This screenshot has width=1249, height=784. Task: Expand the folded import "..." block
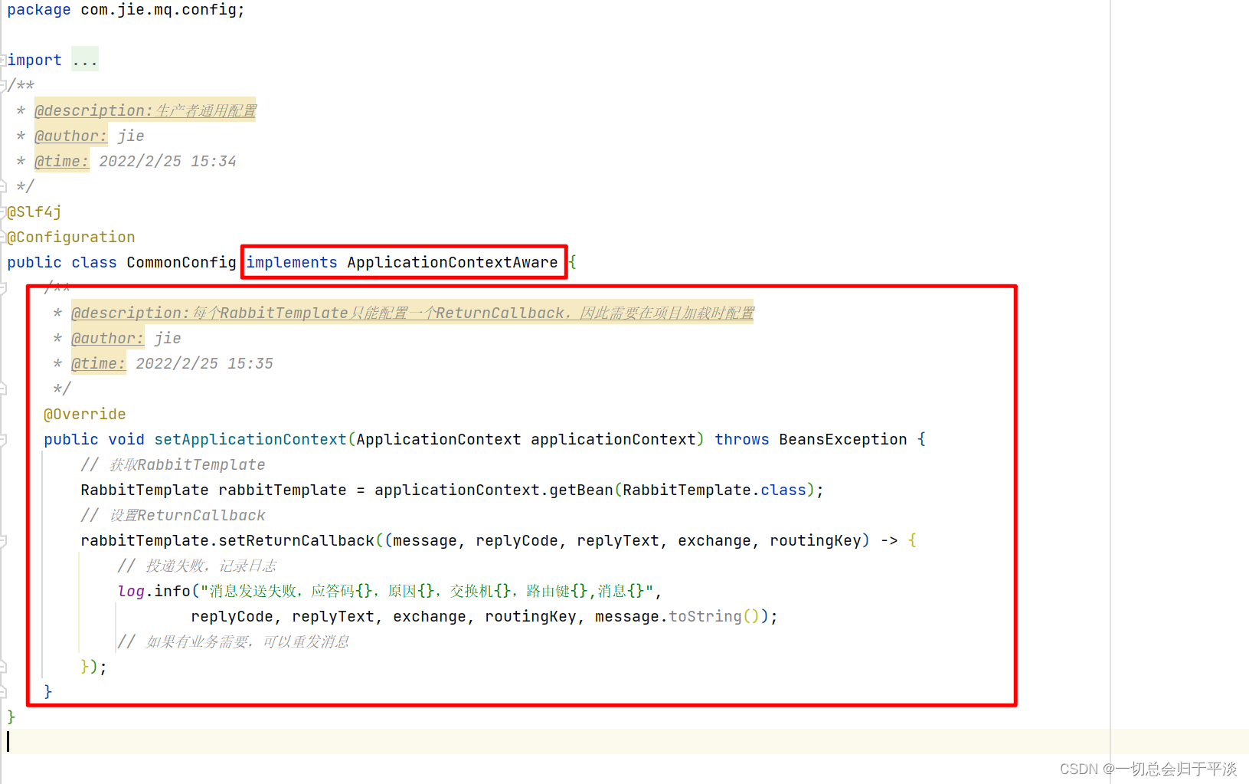coord(85,60)
